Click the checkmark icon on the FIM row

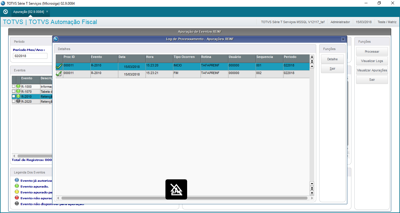click(x=59, y=74)
